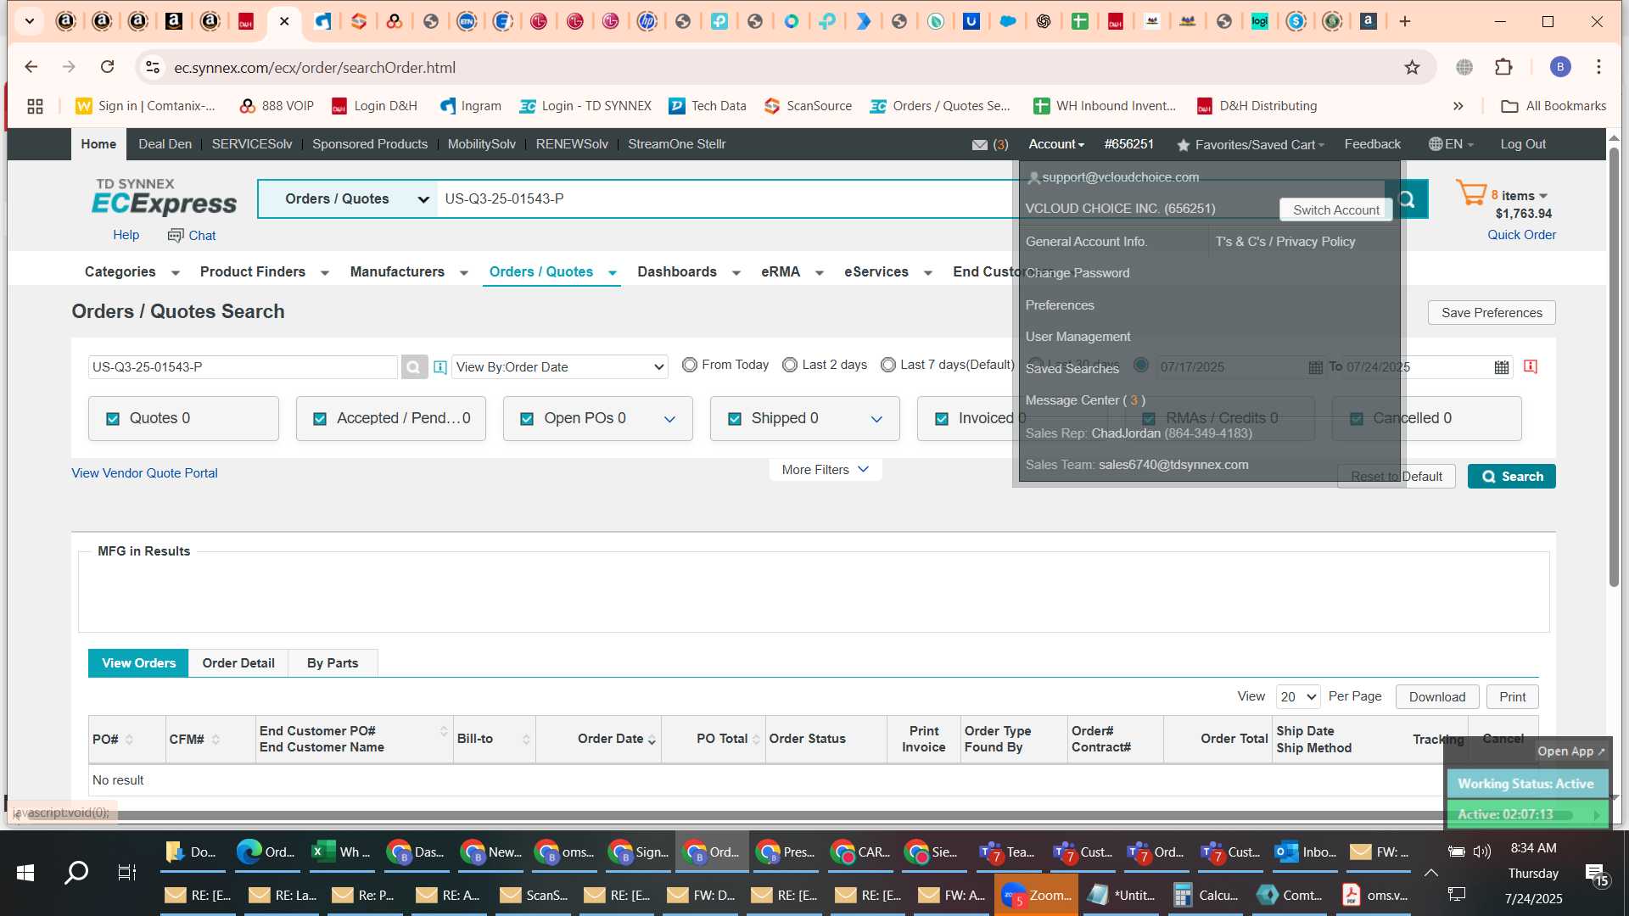This screenshot has height=916, width=1629.
Task: Select the From Today radio button
Action: click(x=690, y=365)
